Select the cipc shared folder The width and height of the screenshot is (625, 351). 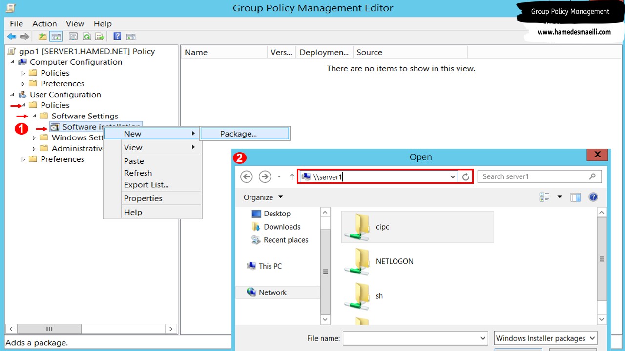tap(417, 227)
